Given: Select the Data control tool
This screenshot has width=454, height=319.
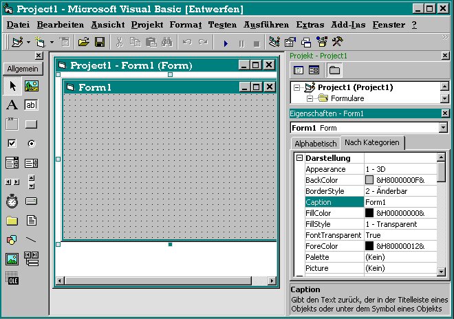Looking at the screenshot, I should point(31,258).
